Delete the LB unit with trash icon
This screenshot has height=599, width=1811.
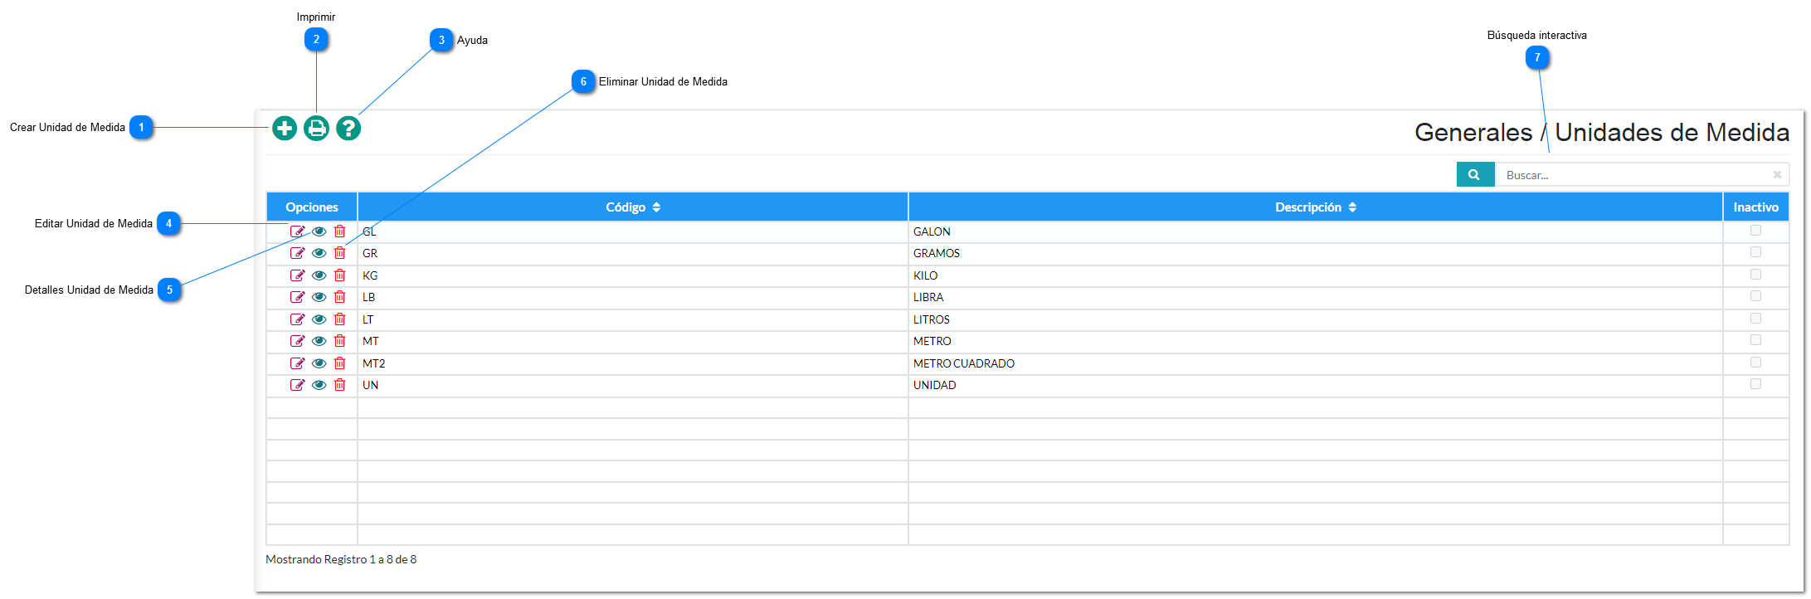pyautogui.click(x=340, y=297)
